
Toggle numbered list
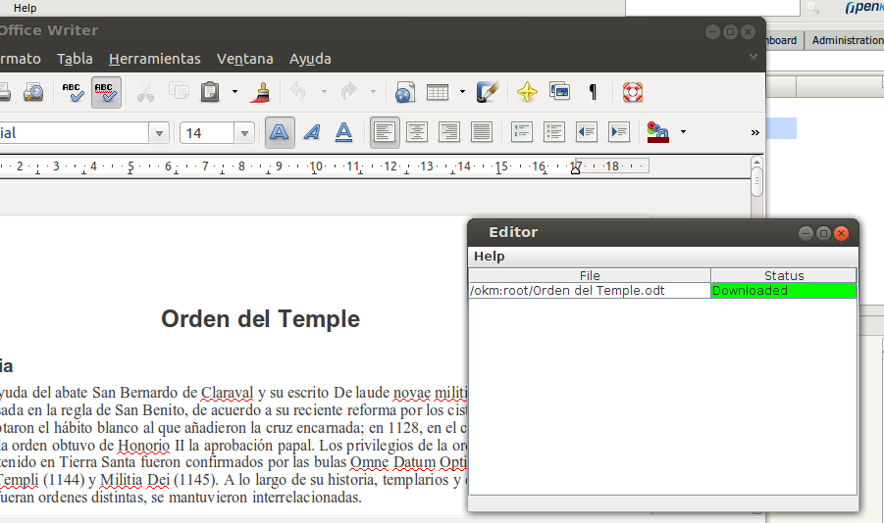[x=522, y=132]
